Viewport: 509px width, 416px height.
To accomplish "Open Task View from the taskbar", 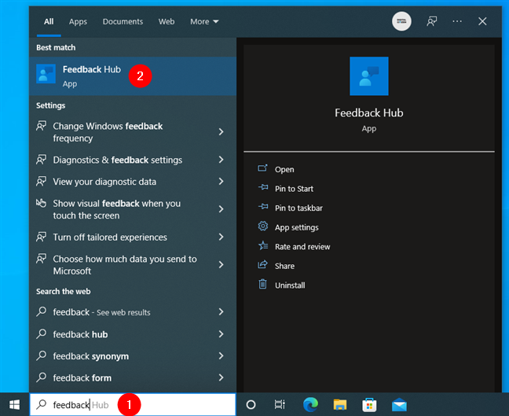I will (x=280, y=405).
